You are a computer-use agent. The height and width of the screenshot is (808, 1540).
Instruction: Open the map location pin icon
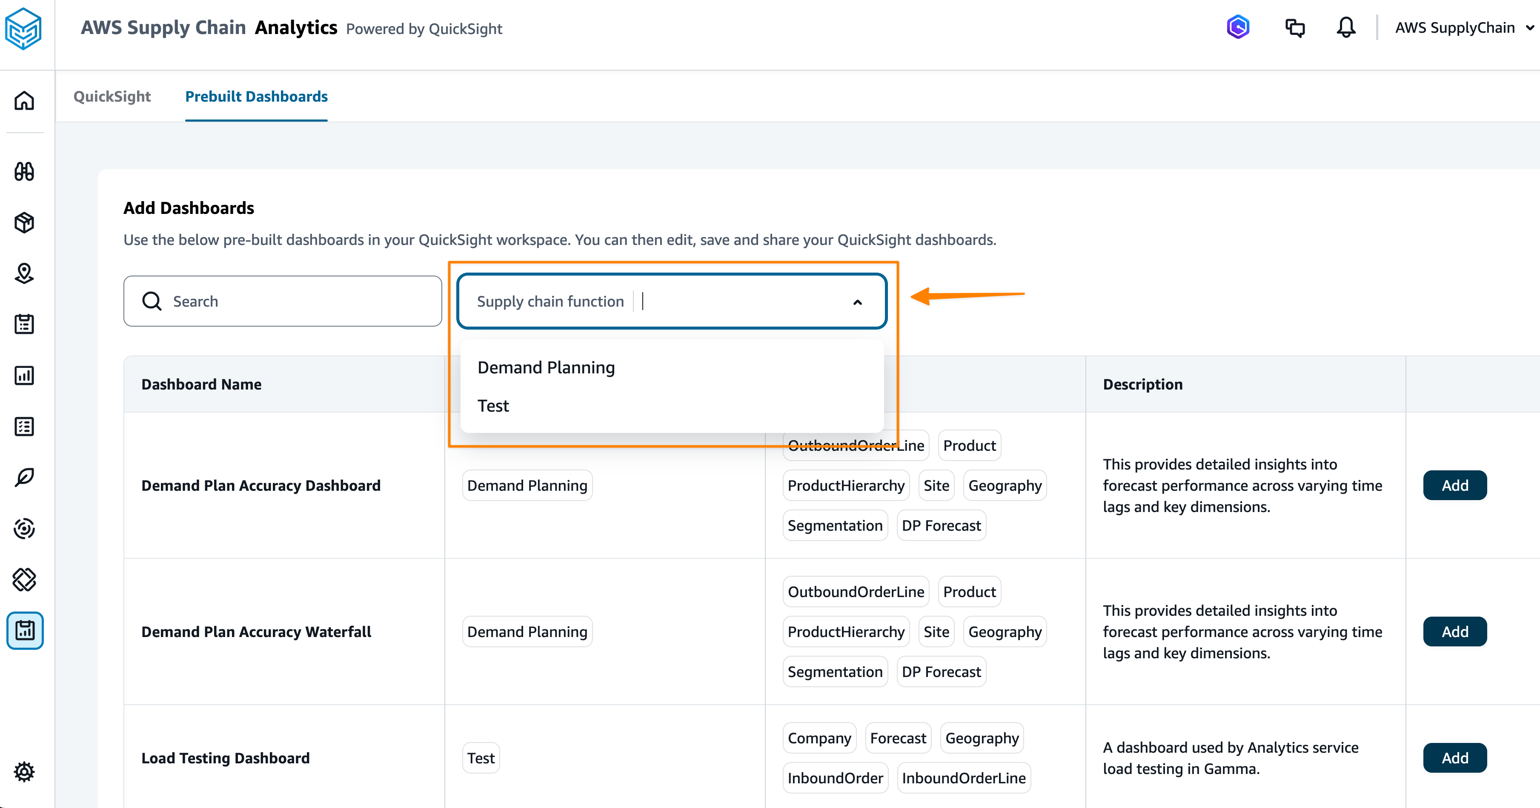click(24, 273)
